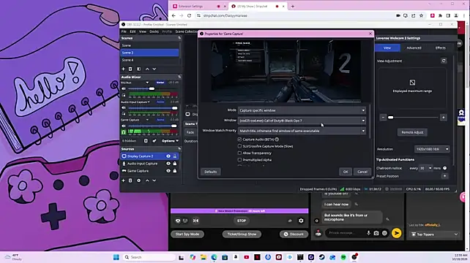Toggle visibility of Display Capture 2 source

pyautogui.click(x=168, y=156)
